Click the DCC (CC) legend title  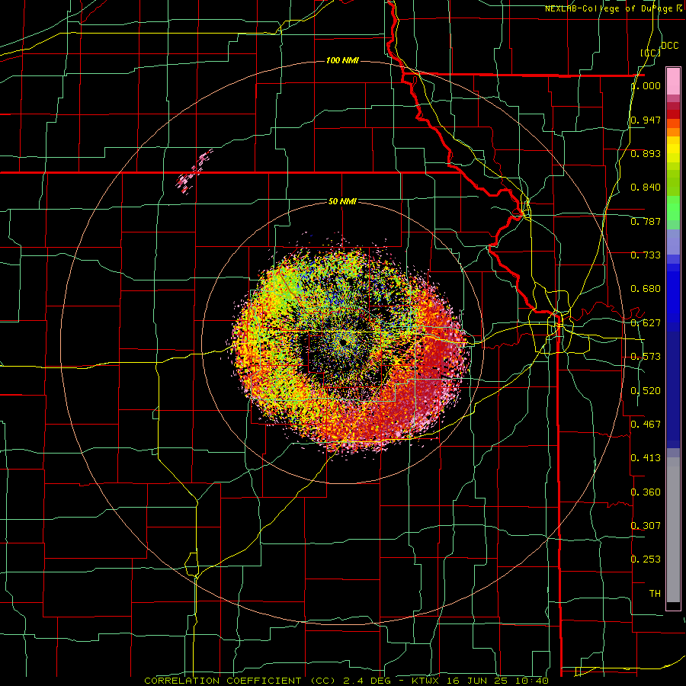[x=659, y=49]
